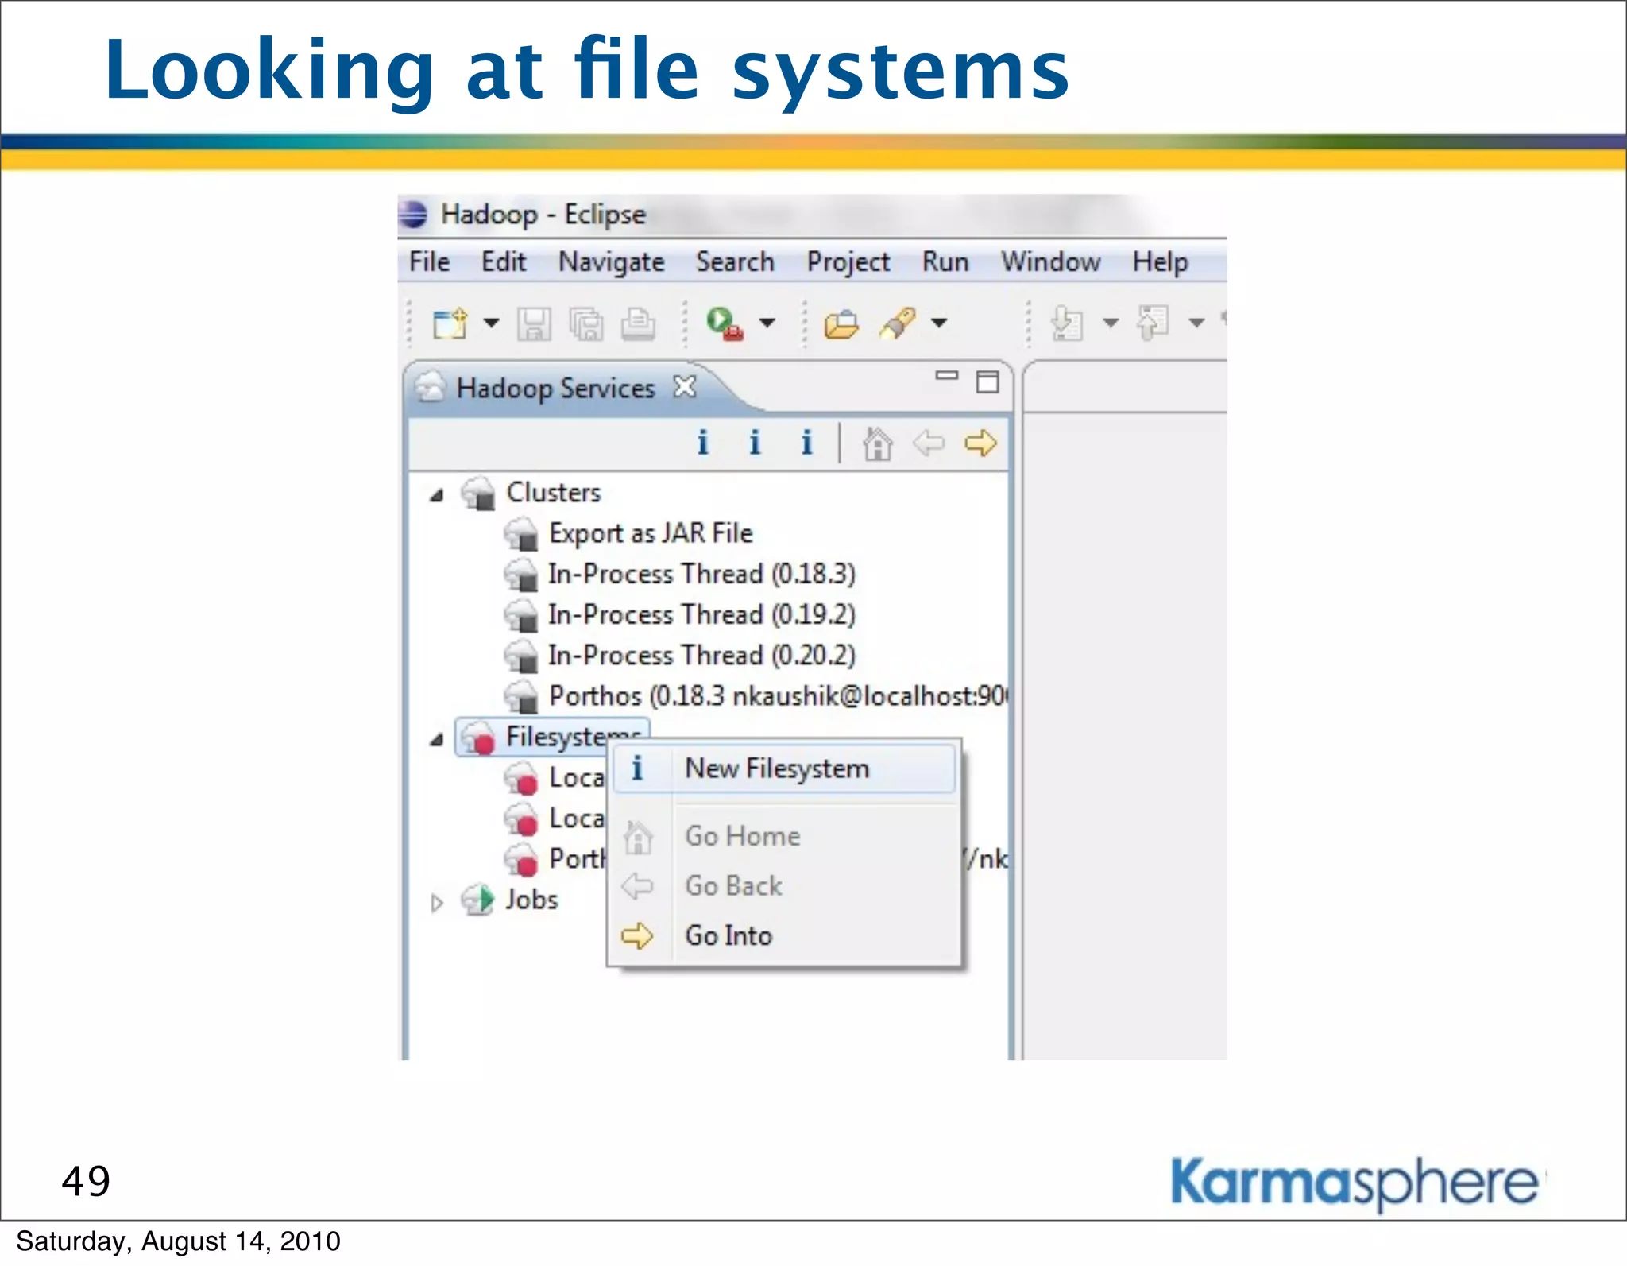This screenshot has height=1266, width=1627.
Task: Select In-Process Thread (0.19.2) cluster
Action: coord(701,614)
